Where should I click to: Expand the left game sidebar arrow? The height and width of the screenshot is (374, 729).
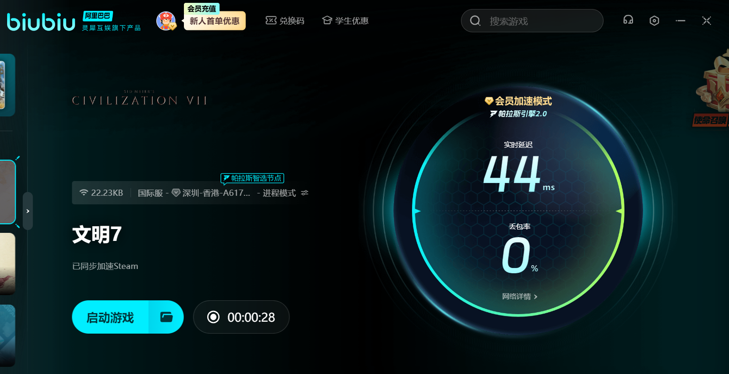point(28,211)
